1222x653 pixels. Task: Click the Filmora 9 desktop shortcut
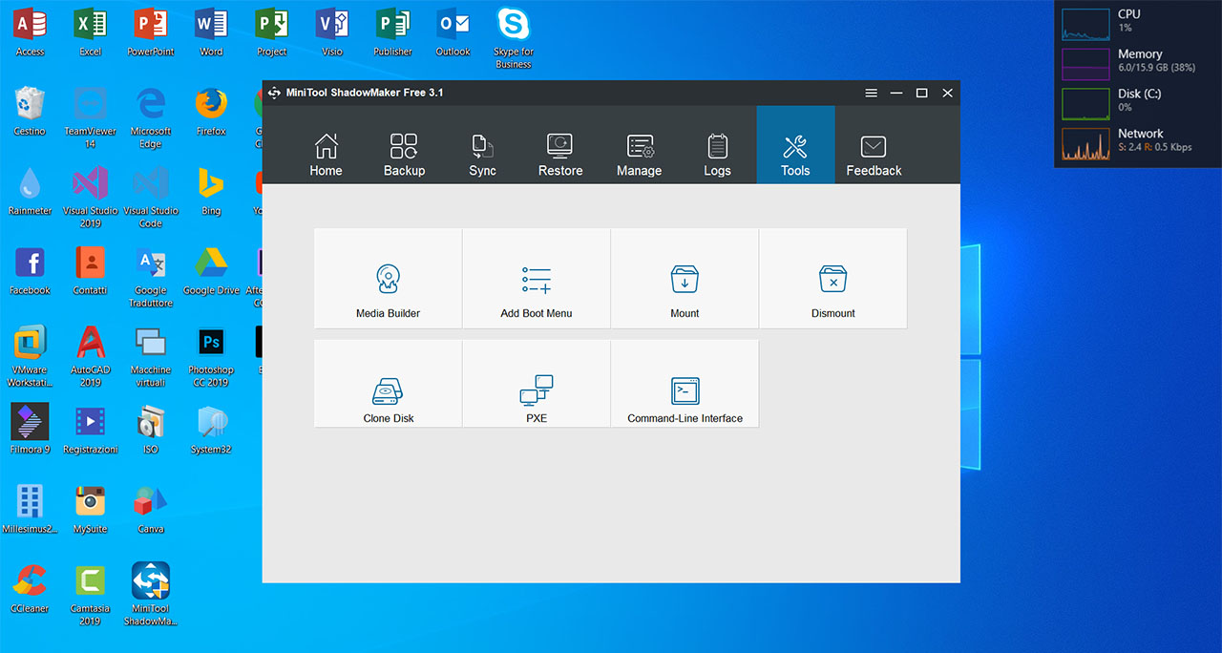30,429
